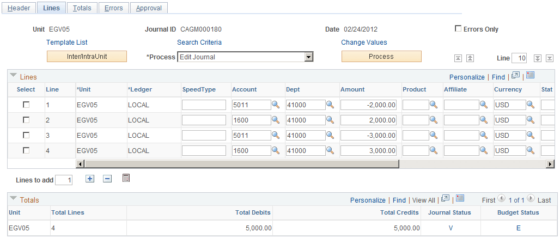
Task: Click the Line number input field
Action: tap(519, 58)
